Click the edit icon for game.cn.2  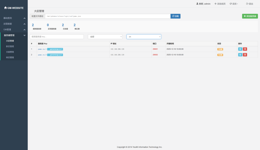pyautogui.click(x=240, y=55)
